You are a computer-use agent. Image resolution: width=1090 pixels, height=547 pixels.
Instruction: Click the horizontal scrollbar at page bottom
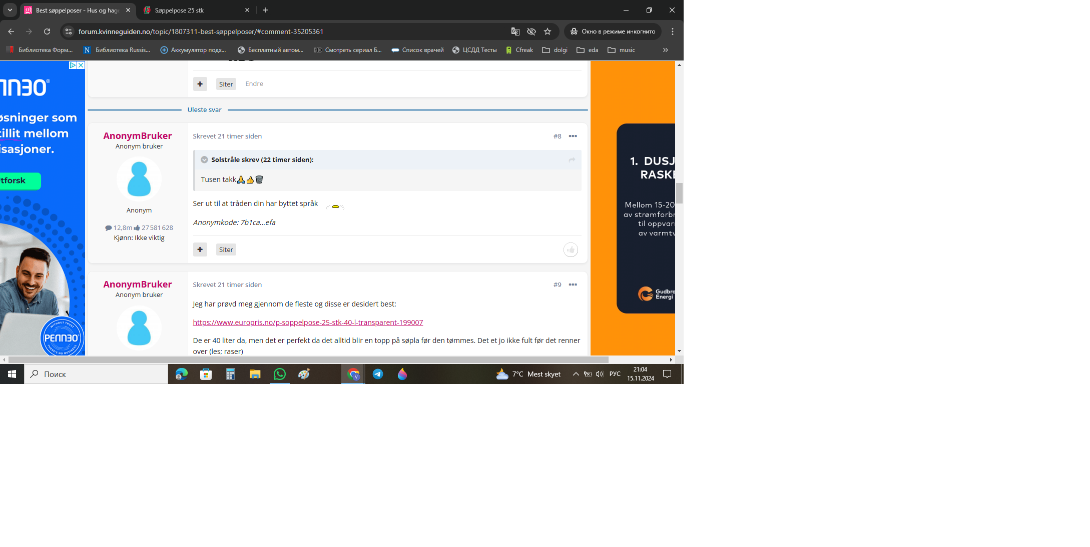[x=308, y=359]
